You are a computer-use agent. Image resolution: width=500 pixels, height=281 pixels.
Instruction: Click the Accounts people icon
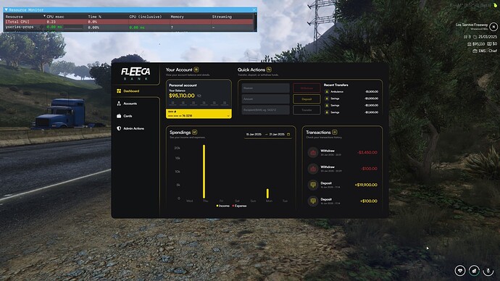(x=119, y=104)
